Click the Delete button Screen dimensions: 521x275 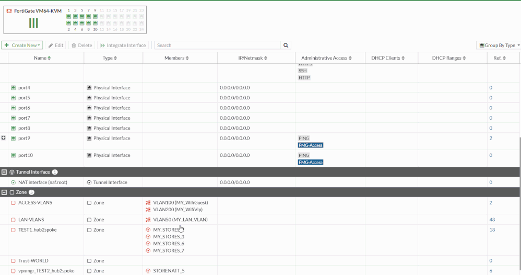pos(82,45)
